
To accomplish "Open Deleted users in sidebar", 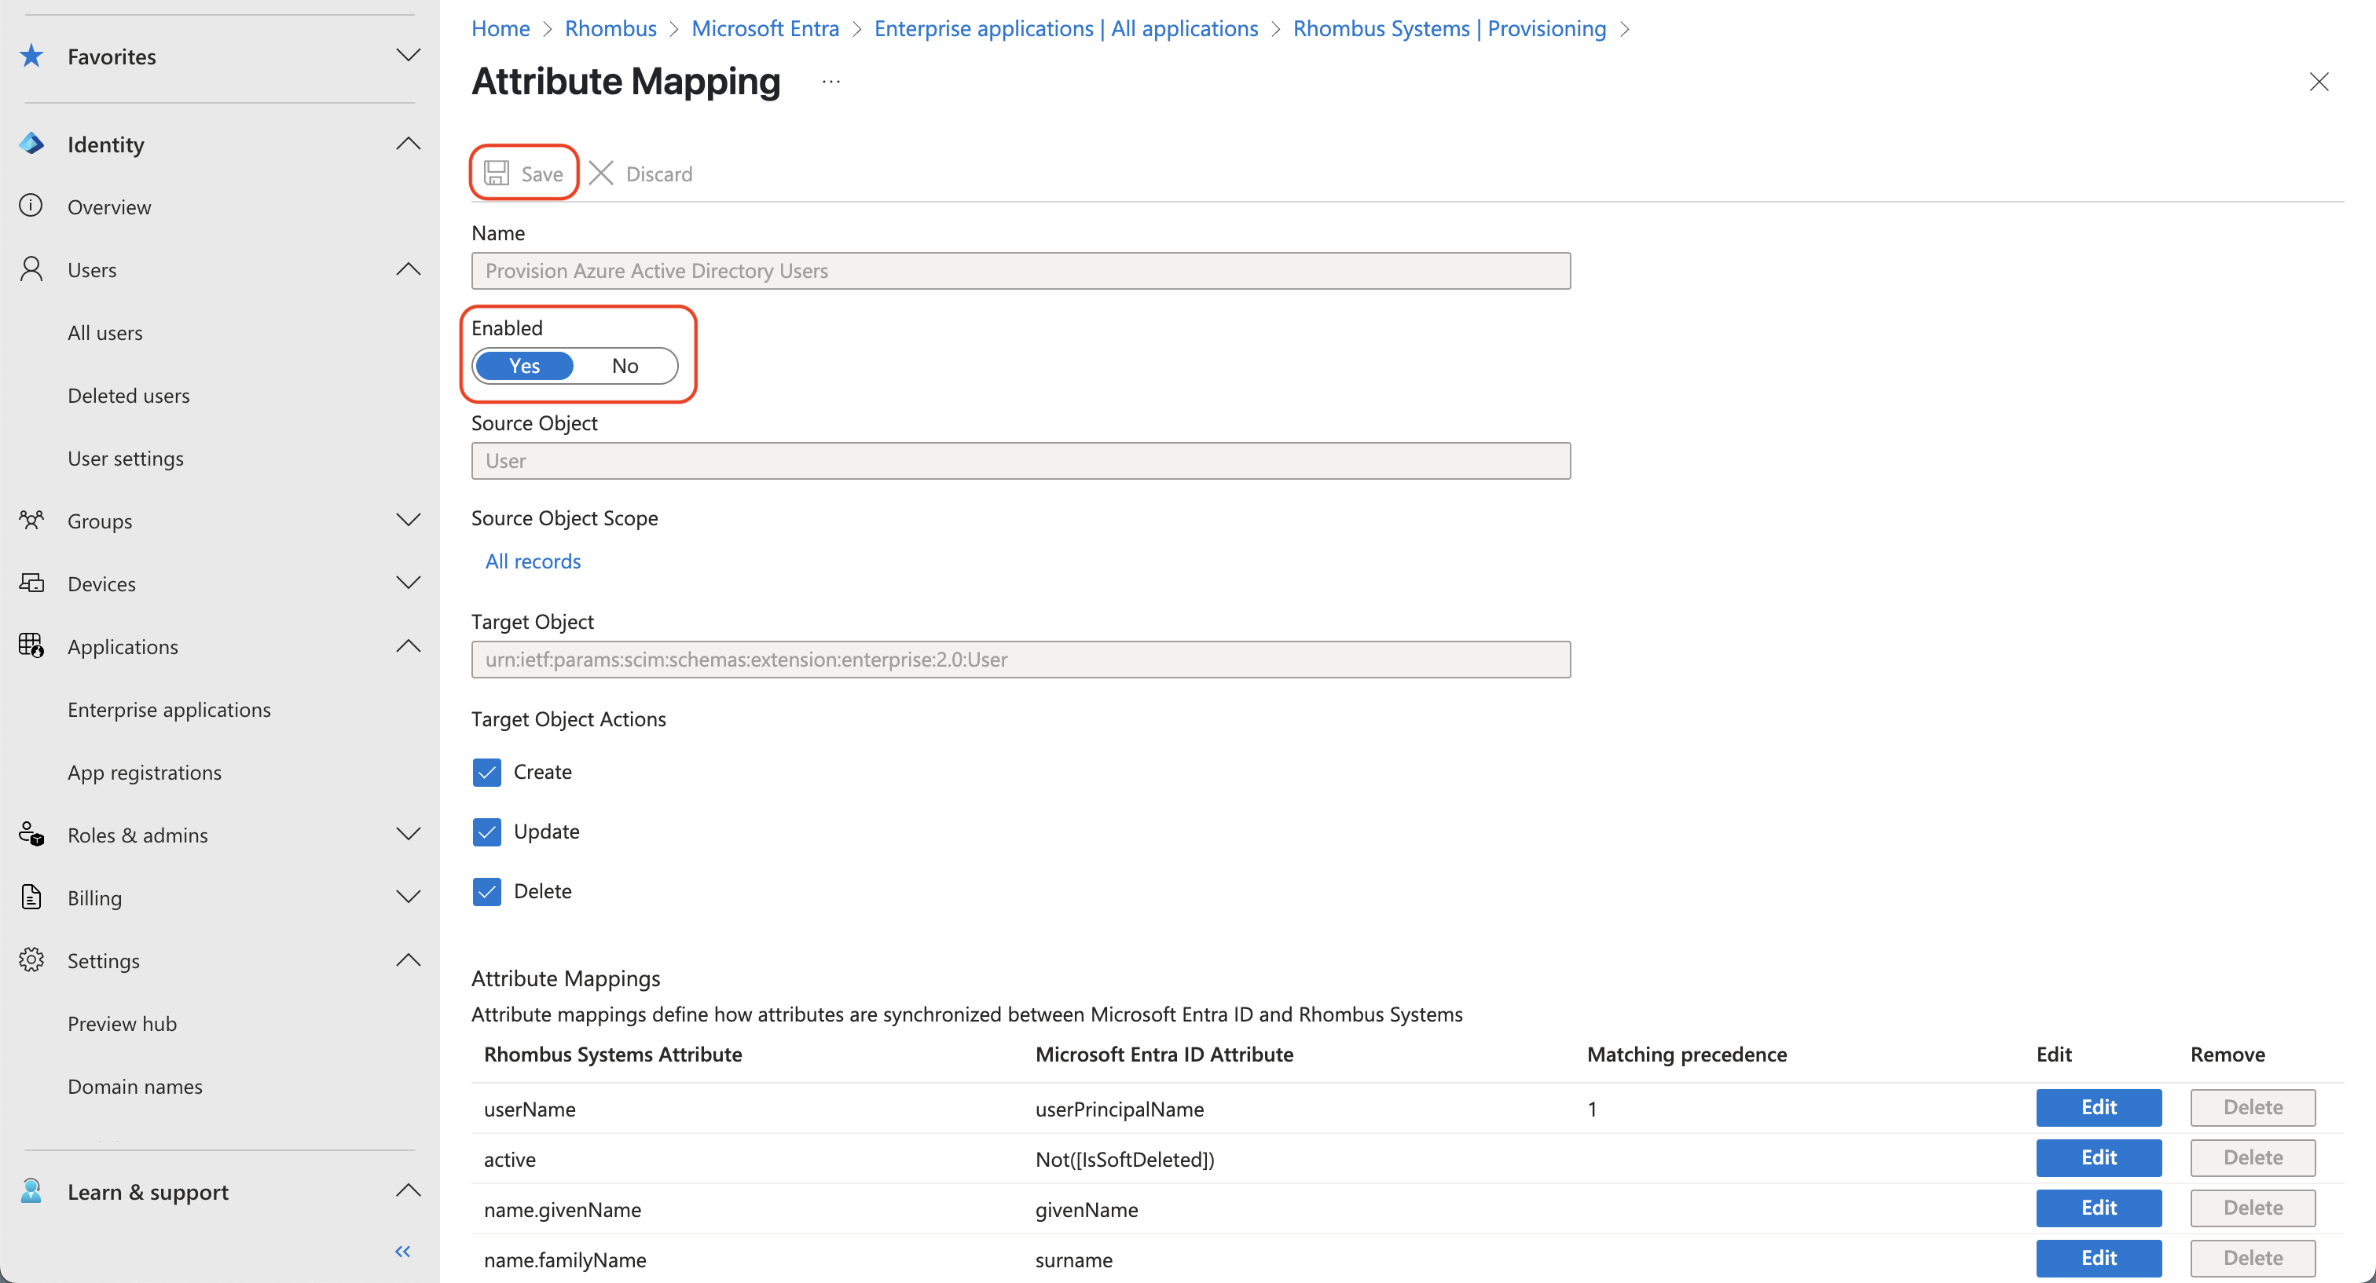I will [x=128, y=394].
